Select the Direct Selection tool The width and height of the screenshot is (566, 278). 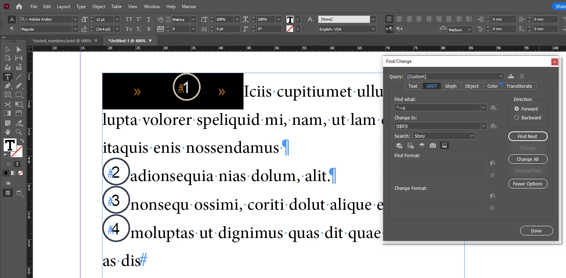pos(19,50)
